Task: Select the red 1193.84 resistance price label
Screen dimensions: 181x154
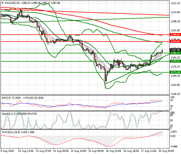Action: 175,41
